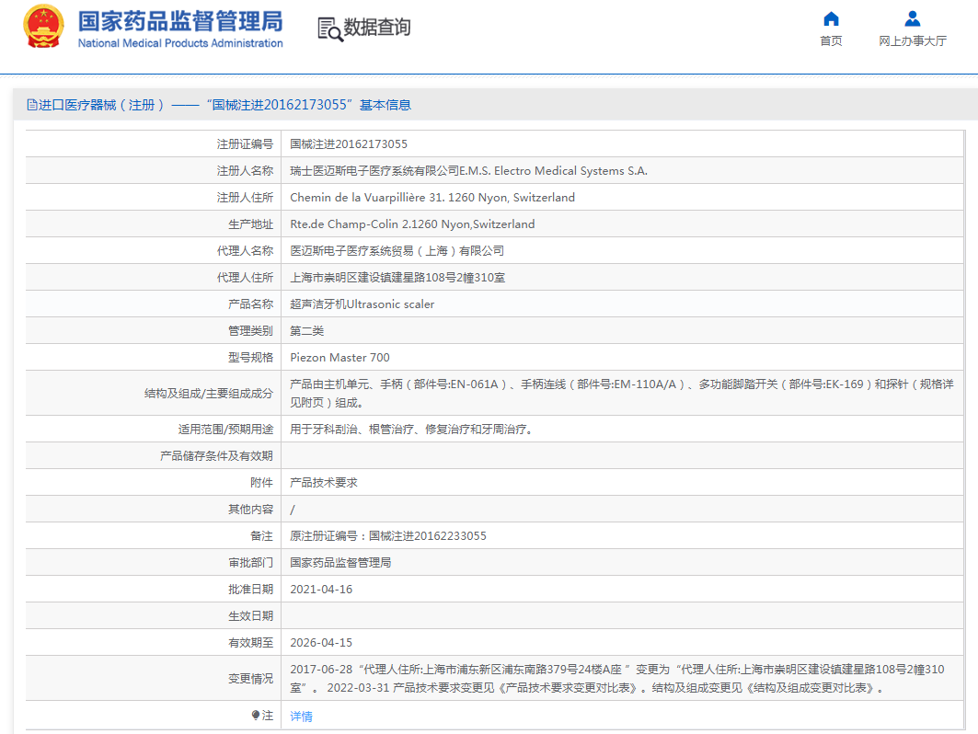
Task: Click the expiry date 2026-04-15
Action: coord(321,643)
